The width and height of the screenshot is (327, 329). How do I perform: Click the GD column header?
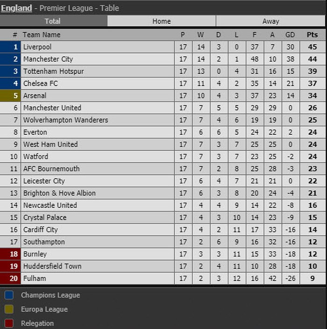pyautogui.click(x=290, y=35)
